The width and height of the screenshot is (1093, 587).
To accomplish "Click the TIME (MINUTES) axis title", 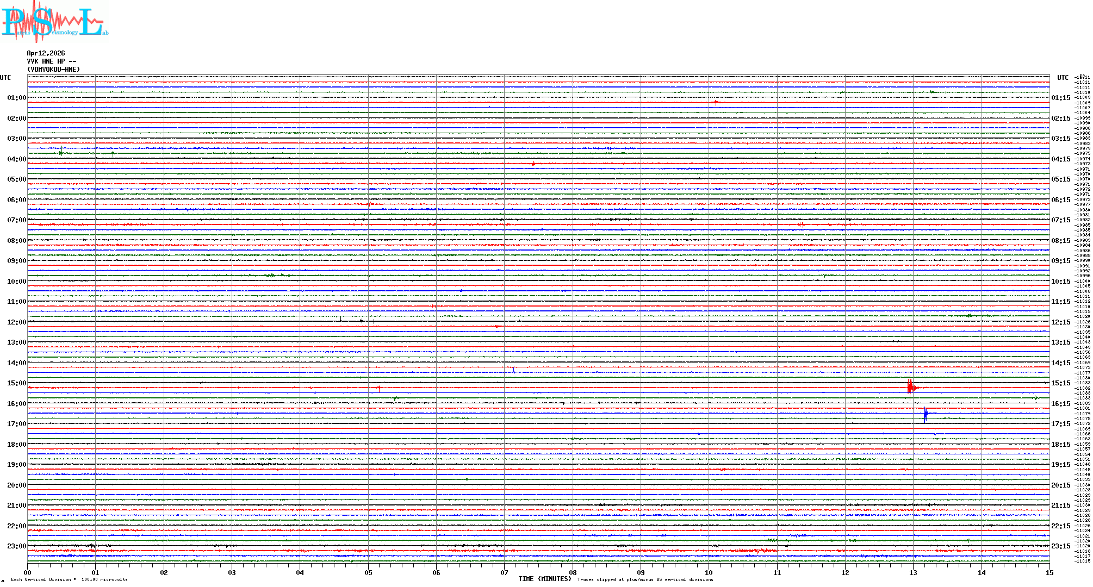I will [x=545, y=579].
